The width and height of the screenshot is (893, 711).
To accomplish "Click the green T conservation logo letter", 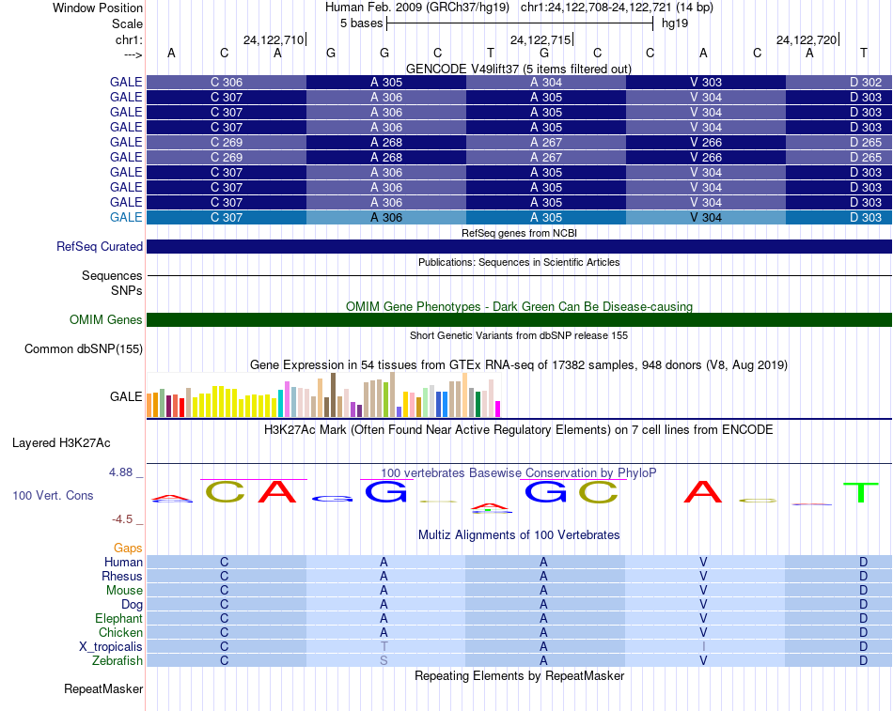I will (861, 492).
